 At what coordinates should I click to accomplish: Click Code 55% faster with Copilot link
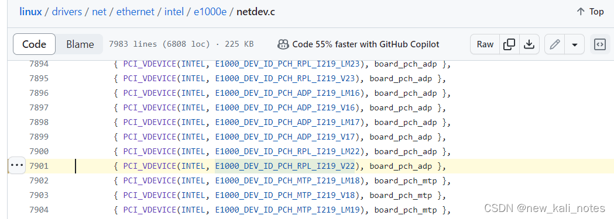366,44
